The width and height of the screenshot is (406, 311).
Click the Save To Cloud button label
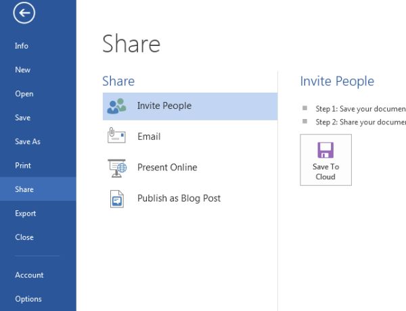click(325, 172)
